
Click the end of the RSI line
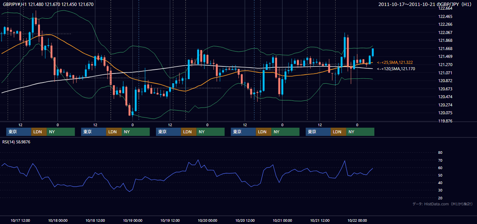(372, 168)
